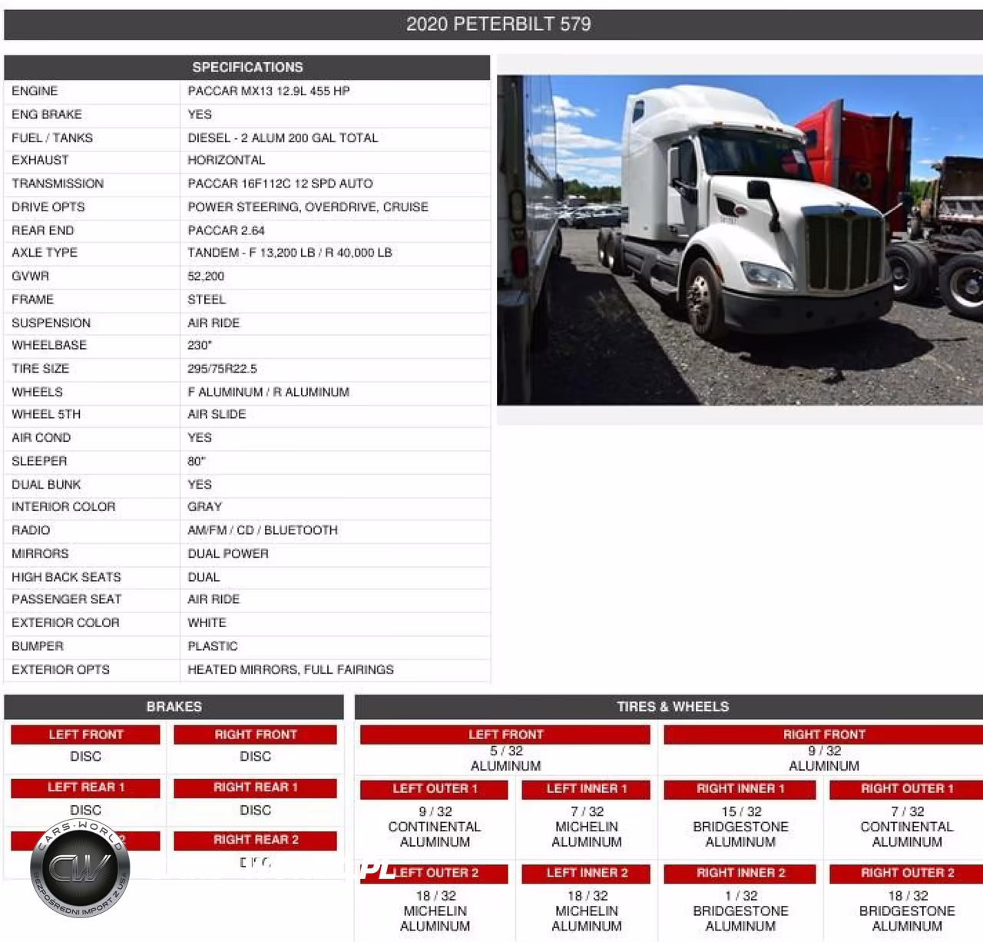This screenshot has width=983, height=942.
Task: Select MICHELIN under LEFT INNER 1
Action: pyautogui.click(x=587, y=828)
